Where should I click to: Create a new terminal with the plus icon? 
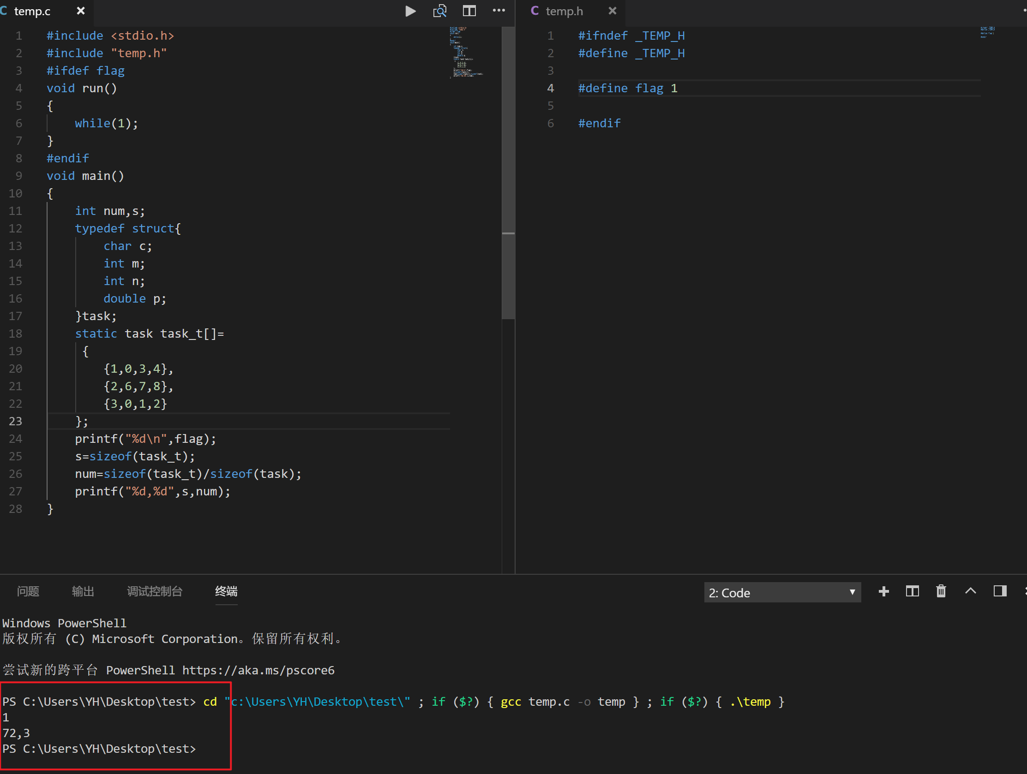(883, 591)
